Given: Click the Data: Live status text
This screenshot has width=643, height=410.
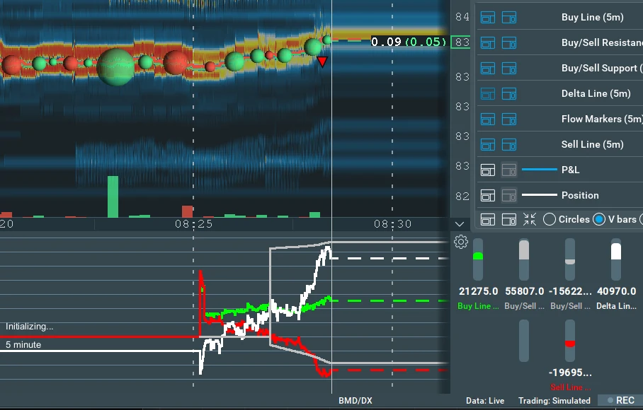Looking at the screenshot, I should click(x=485, y=401).
